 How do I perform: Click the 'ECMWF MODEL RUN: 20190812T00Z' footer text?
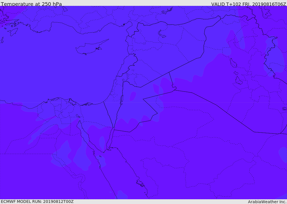(x=37, y=201)
